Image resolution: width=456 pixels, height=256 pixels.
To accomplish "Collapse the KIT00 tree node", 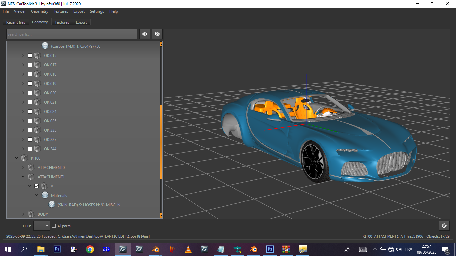I will [17, 158].
